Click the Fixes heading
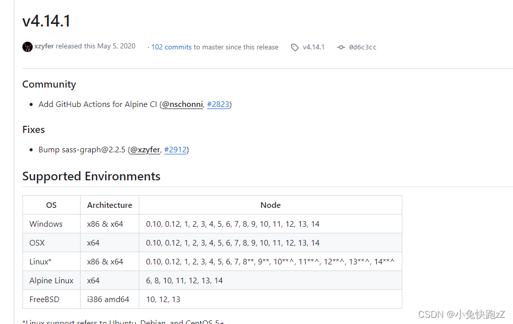 (x=33, y=130)
